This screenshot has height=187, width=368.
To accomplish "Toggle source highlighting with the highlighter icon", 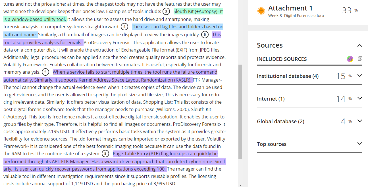I will click(x=350, y=59).
